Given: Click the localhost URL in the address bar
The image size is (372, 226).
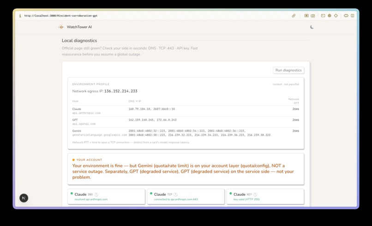Looking at the screenshot, I should (x=61, y=16).
